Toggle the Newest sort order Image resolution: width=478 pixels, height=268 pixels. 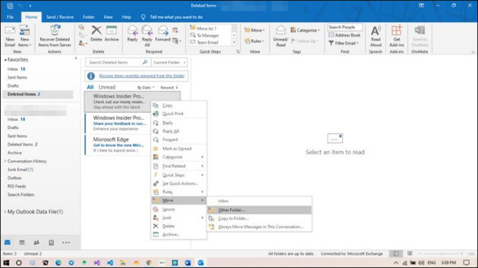(169, 88)
